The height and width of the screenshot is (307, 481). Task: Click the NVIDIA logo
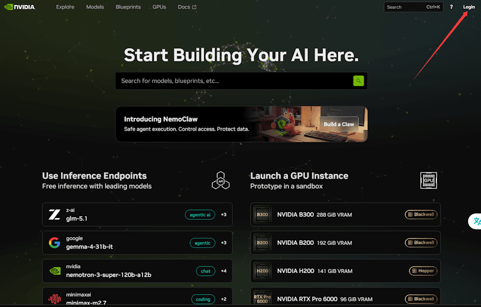(x=20, y=7)
